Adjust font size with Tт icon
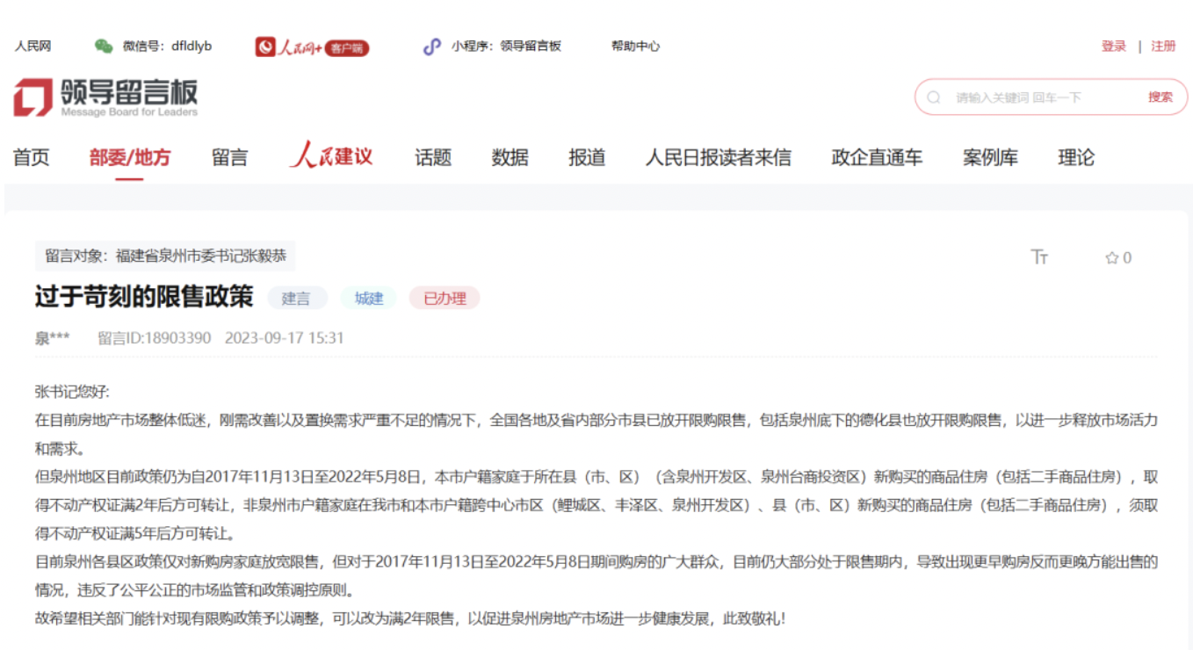The image size is (1193, 650). point(1039,257)
